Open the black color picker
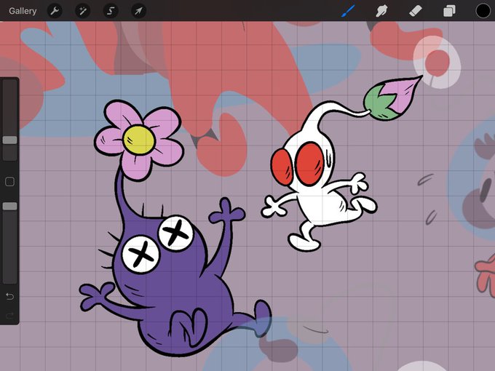This screenshot has width=495, height=371. point(483,11)
